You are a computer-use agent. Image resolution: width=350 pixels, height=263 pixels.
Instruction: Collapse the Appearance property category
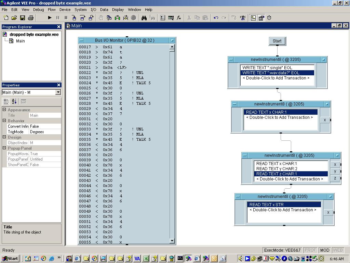4,110
